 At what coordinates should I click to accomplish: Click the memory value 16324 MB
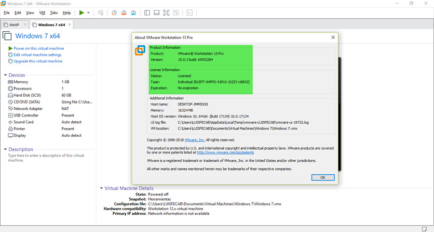[x=186, y=111]
